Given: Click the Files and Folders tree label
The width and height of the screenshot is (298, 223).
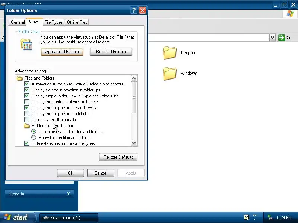Looking at the screenshot, I should pos(39,78).
